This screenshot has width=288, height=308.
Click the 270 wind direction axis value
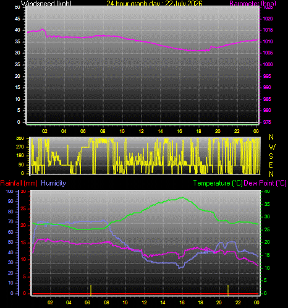(x=20, y=147)
